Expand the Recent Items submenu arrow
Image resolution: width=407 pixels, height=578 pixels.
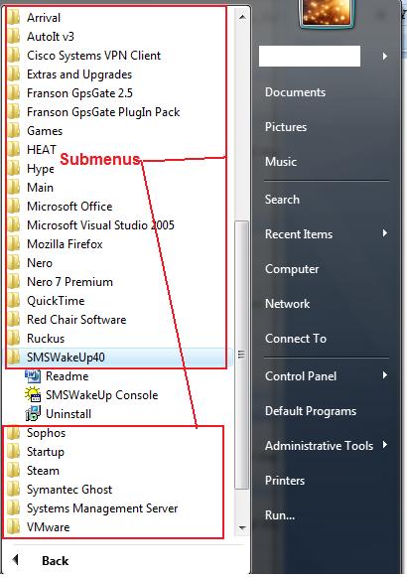pos(385,233)
